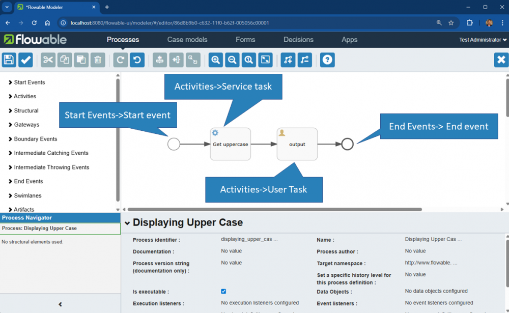This screenshot has height=313, width=509.
Task: Toggle the Is executable checkbox
Action: coord(223,292)
